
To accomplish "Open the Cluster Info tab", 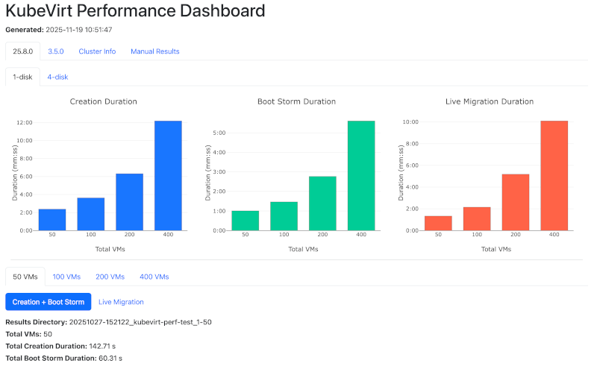I will click(x=97, y=51).
